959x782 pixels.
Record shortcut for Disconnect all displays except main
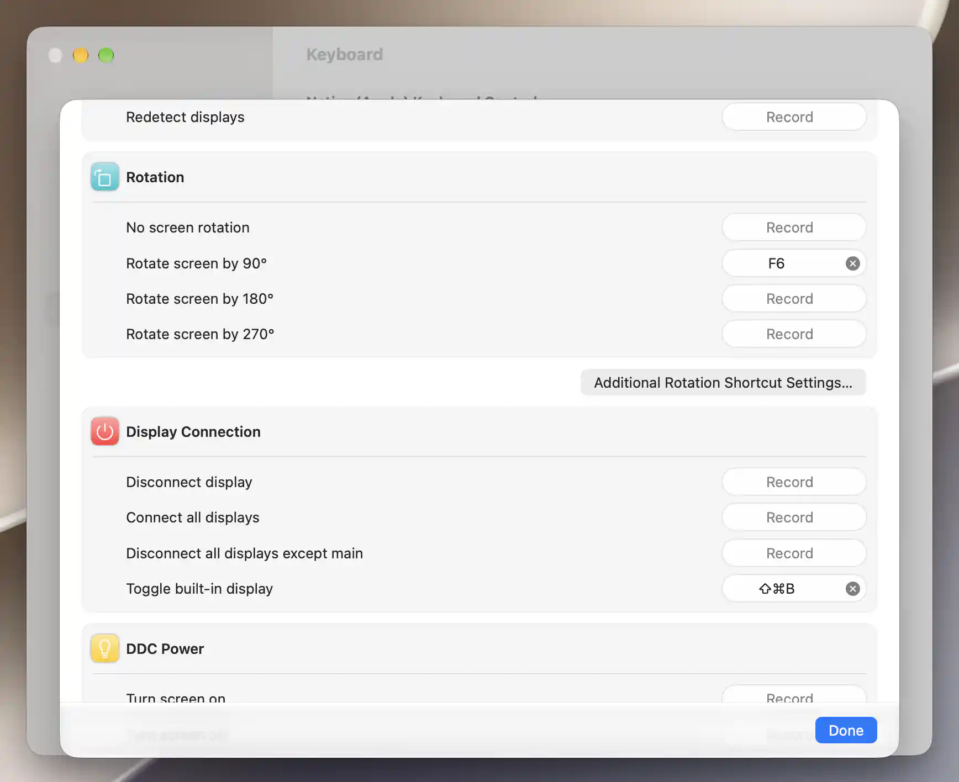794,553
